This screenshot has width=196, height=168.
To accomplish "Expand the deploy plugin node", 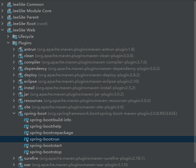I will point(14,75).
